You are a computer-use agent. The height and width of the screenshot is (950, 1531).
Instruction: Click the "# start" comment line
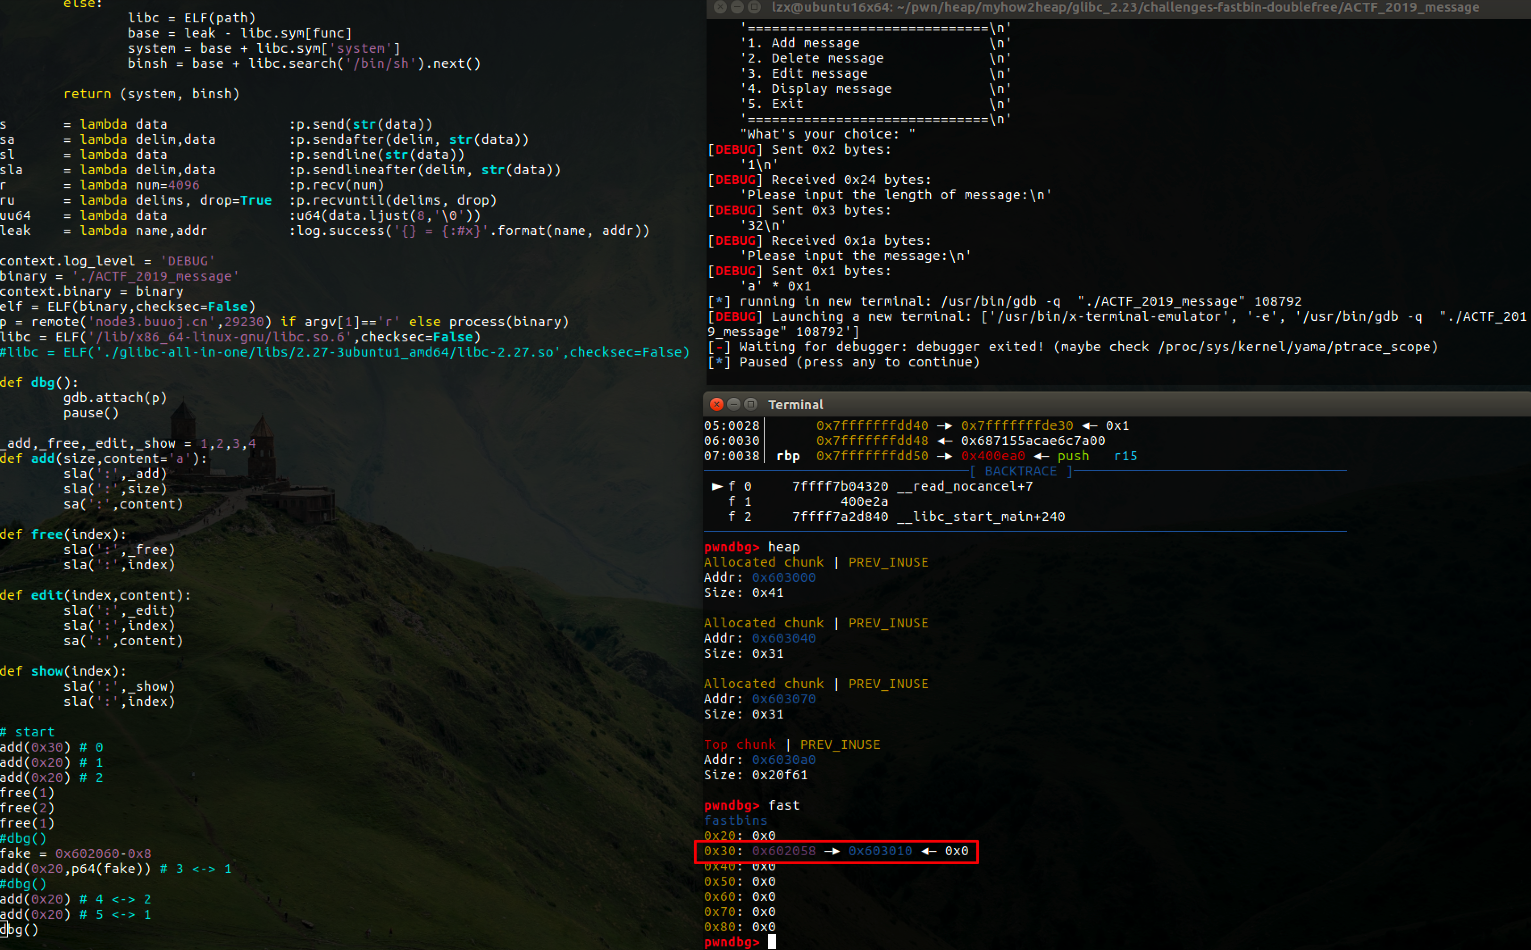pos(28,732)
